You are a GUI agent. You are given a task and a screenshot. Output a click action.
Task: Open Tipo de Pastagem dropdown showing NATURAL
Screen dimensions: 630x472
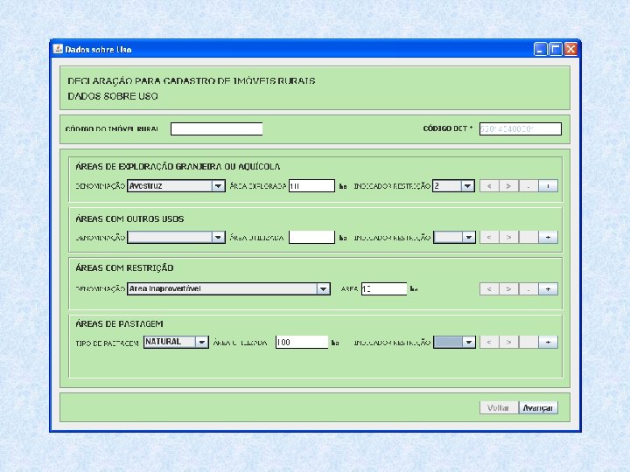(176, 342)
